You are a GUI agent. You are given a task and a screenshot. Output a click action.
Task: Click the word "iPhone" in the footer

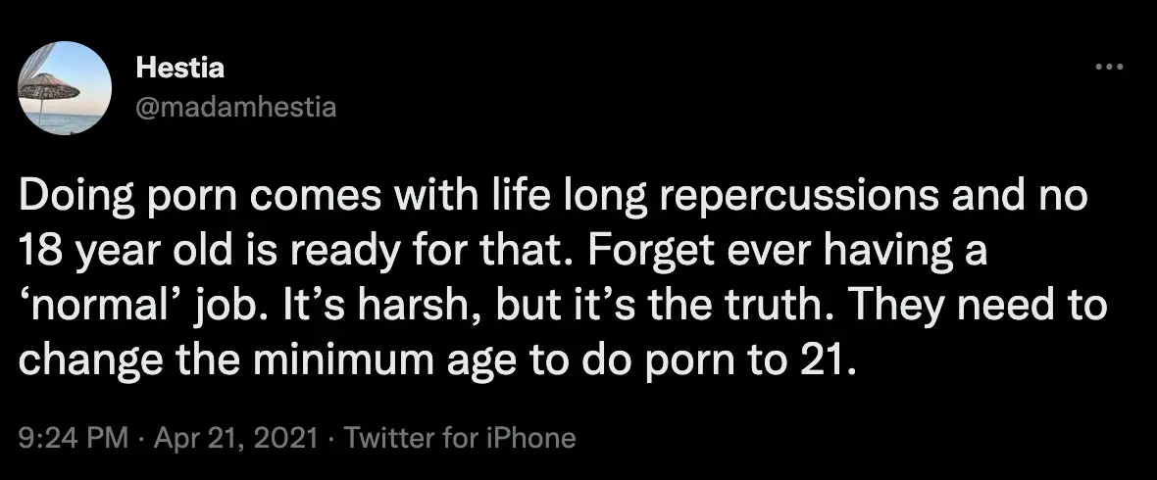[x=530, y=436]
